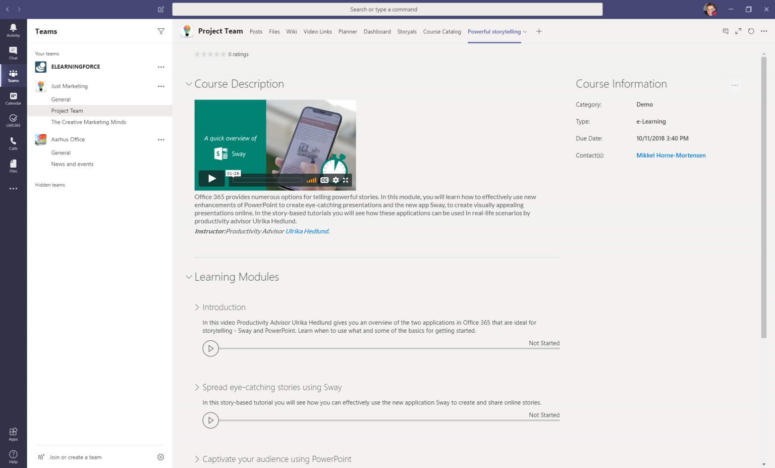The height and width of the screenshot is (468, 775).
Task: Open Mikkel Horne-Mortensen contact link
Action: tap(671, 155)
